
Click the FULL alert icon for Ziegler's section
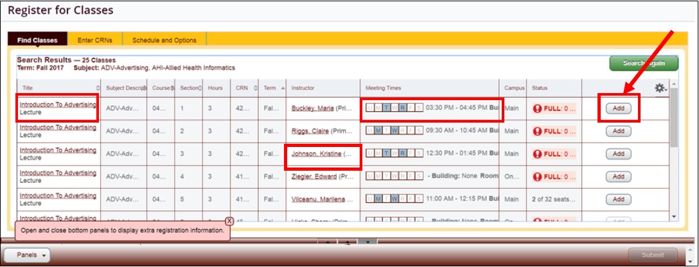pos(537,177)
